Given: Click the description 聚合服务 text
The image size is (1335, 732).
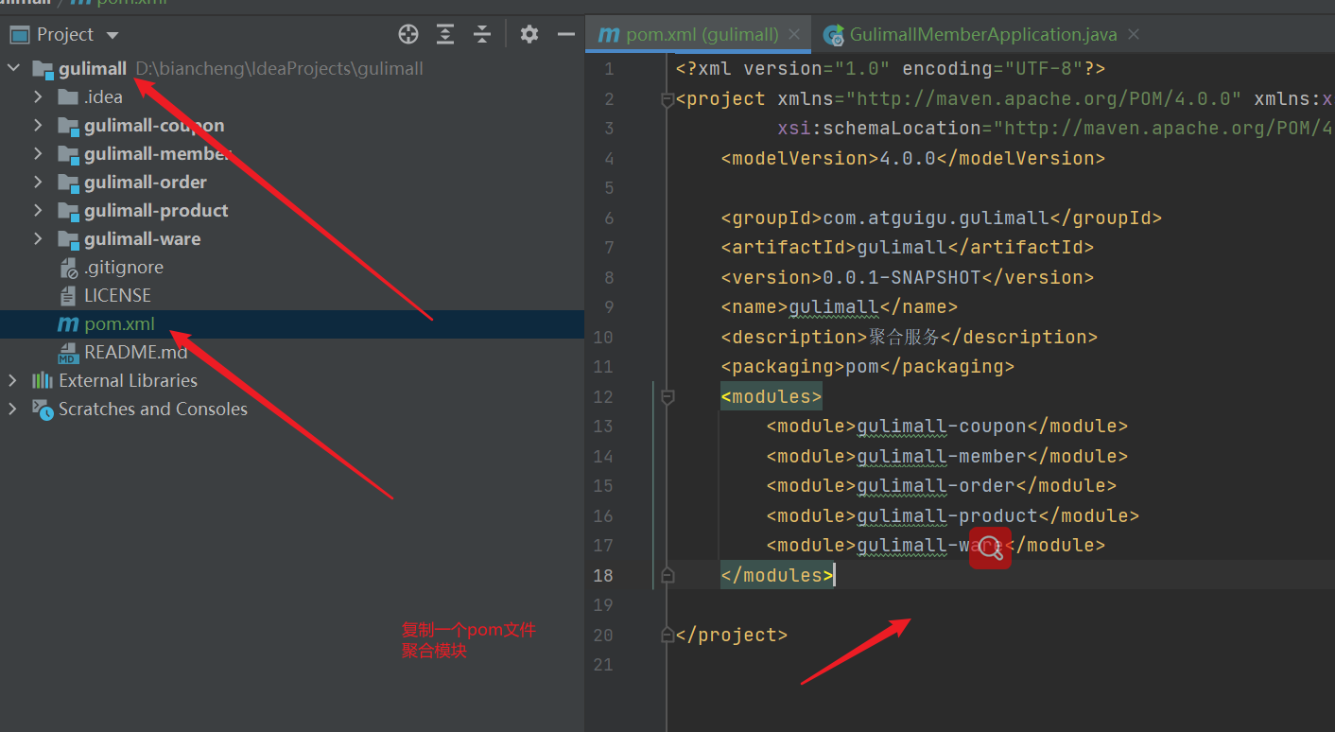Looking at the screenshot, I should (903, 337).
